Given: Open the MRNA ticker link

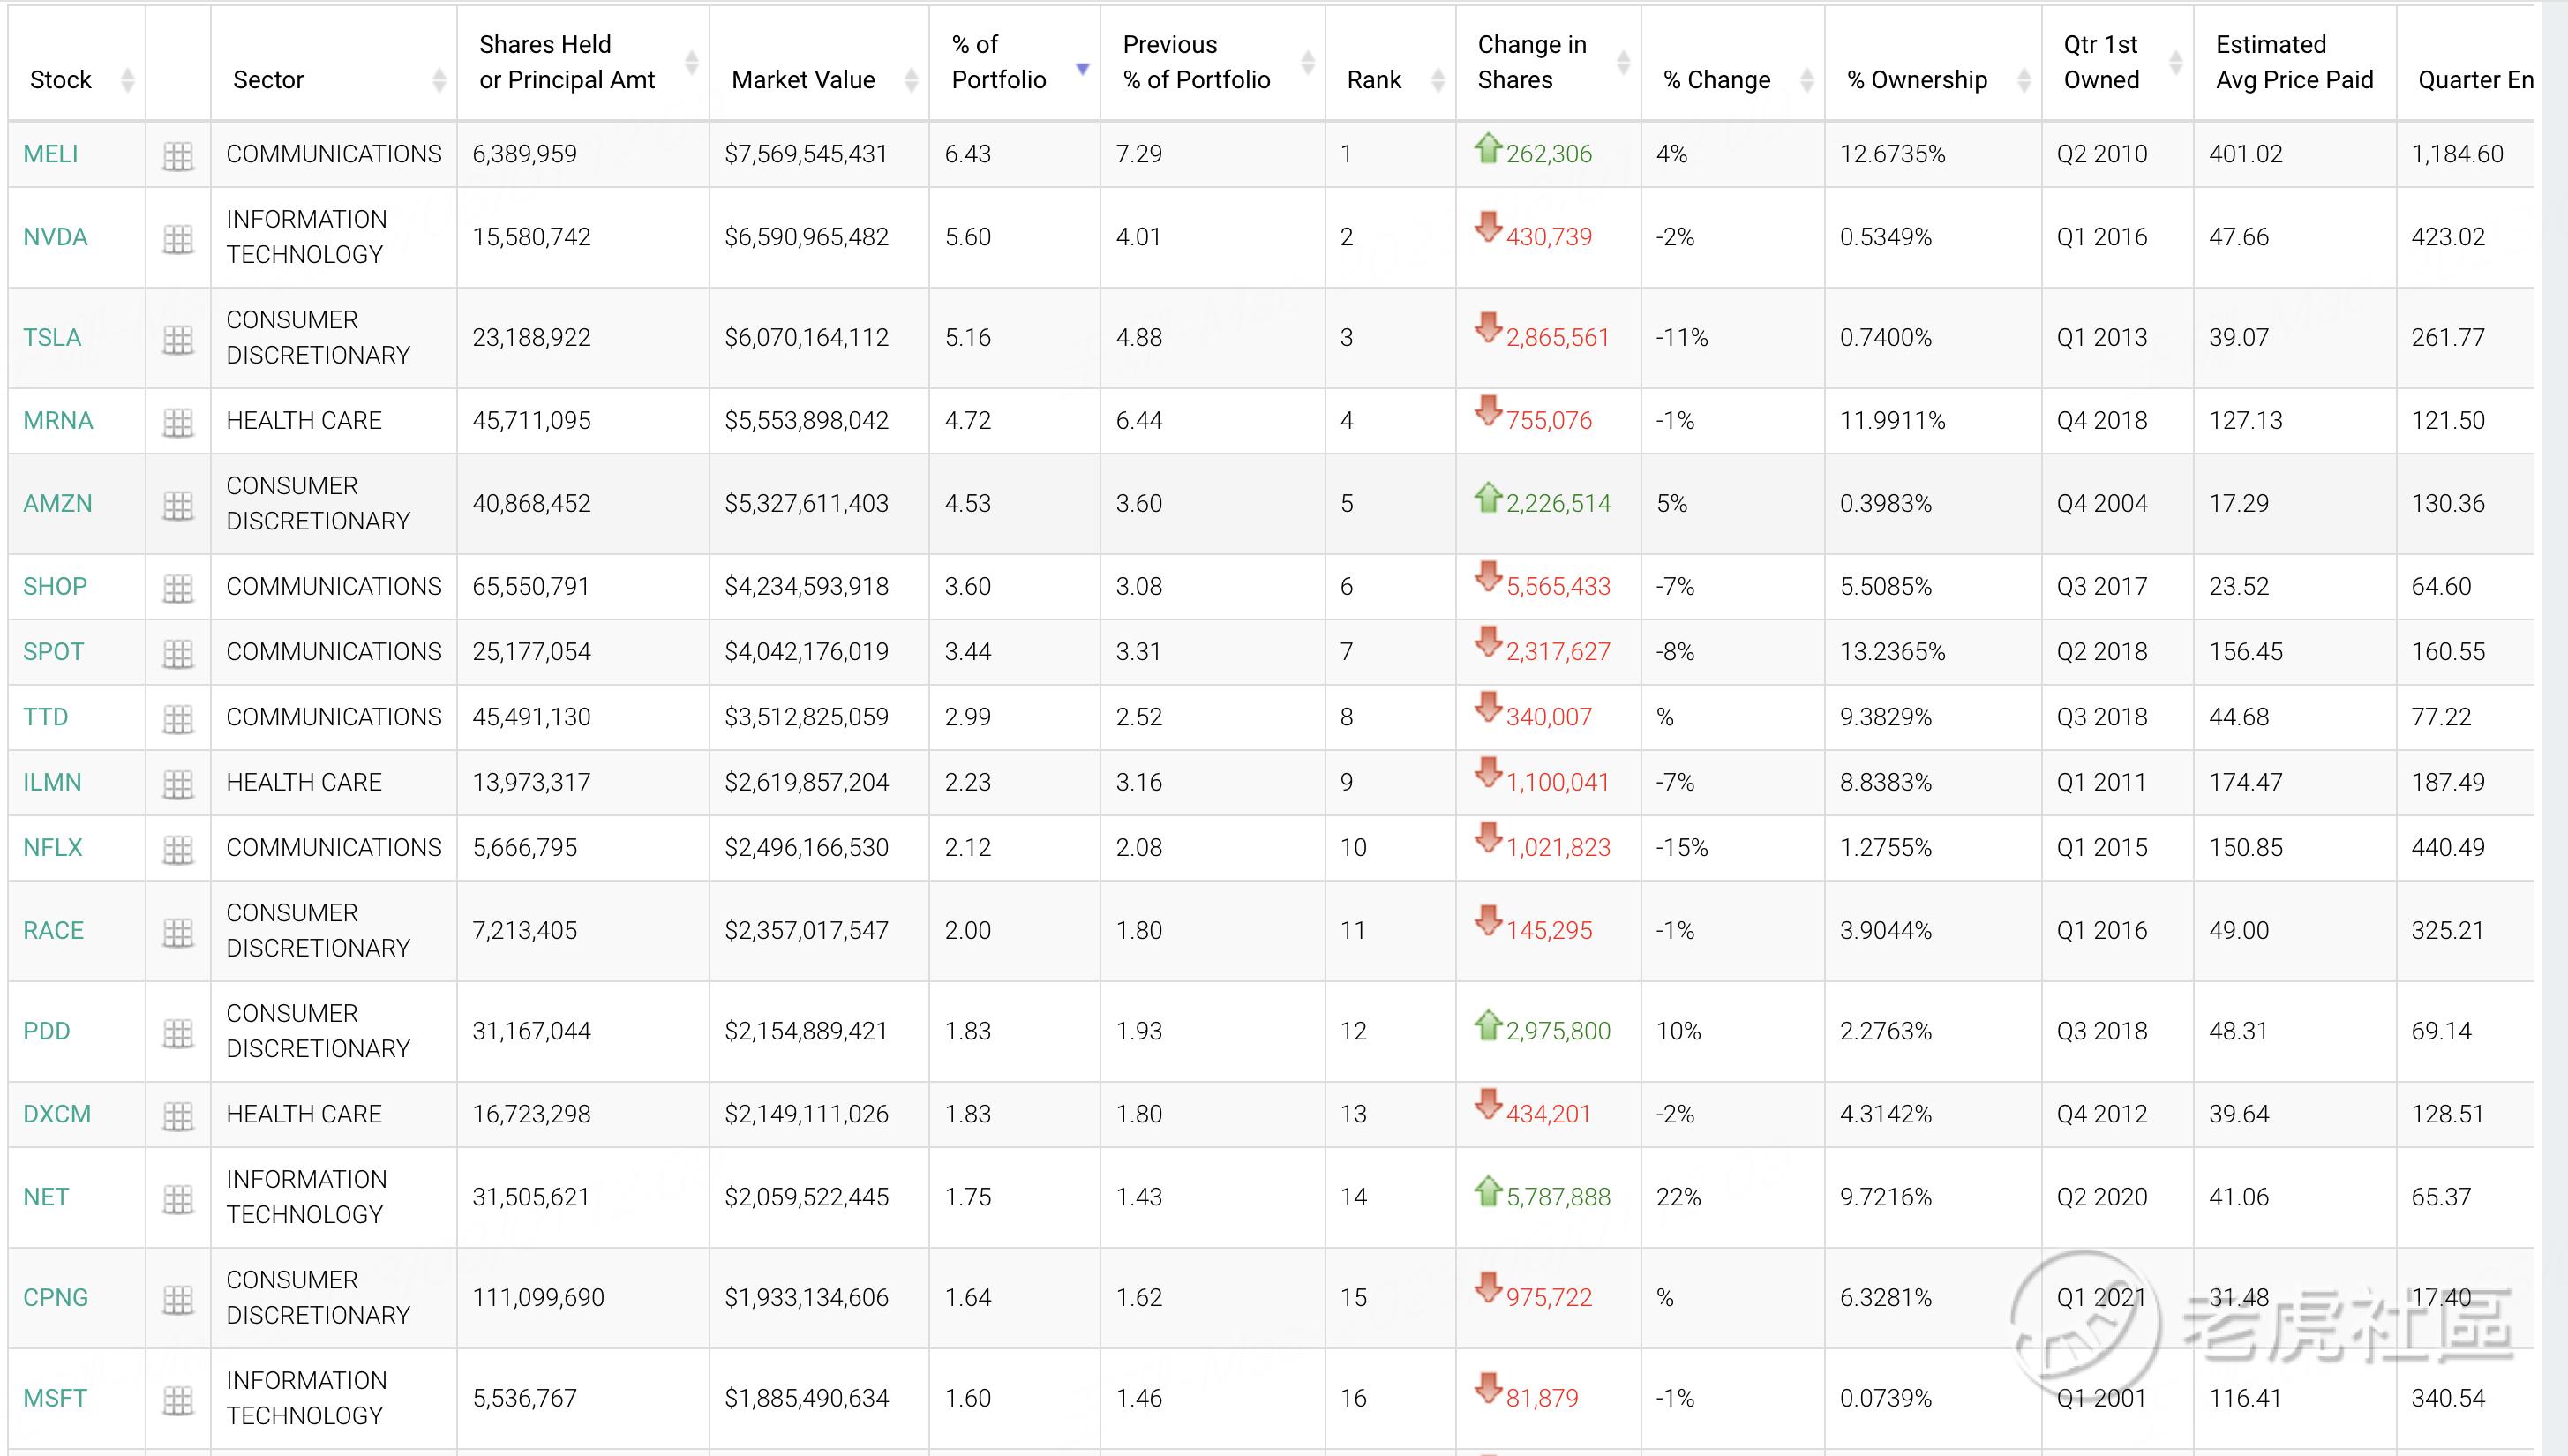Looking at the screenshot, I should click(x=58, y=420).
